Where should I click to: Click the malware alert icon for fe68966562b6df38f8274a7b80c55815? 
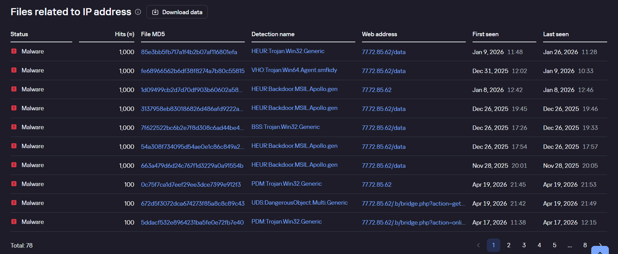click(14, 70)
